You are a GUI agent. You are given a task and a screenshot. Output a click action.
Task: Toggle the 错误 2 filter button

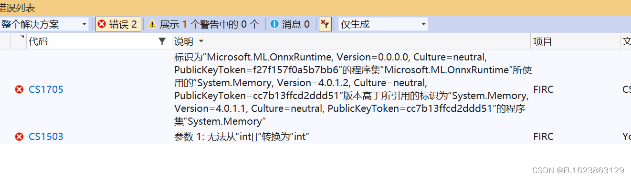point(118,24)
